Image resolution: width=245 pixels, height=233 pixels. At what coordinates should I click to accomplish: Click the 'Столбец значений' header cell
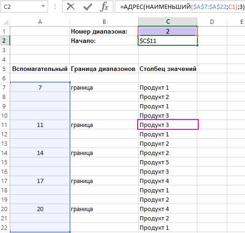point(168,69)
